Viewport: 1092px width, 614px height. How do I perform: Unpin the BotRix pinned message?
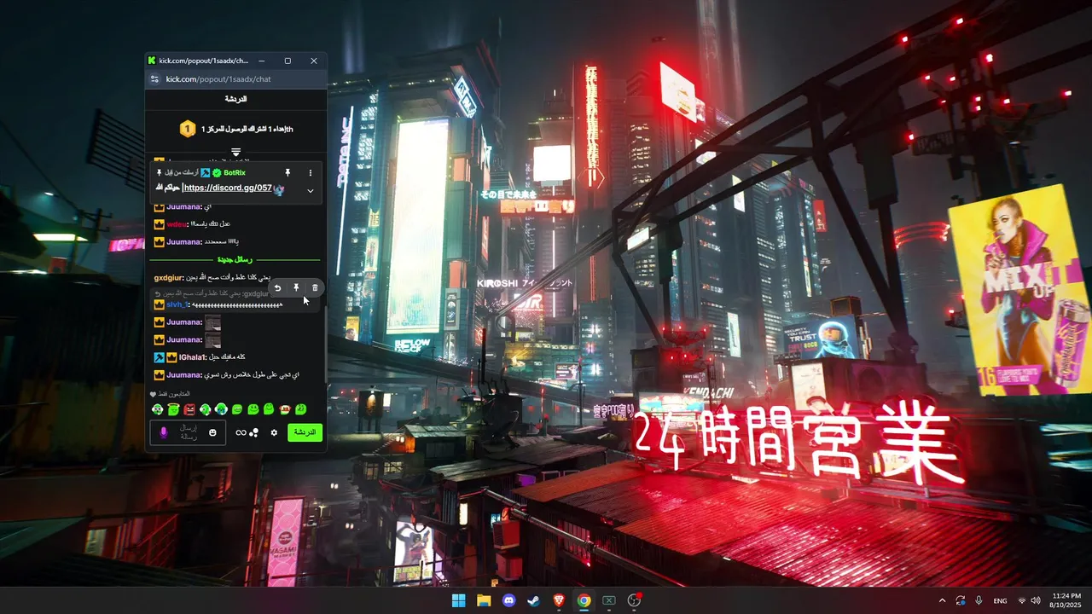point(288,173)
